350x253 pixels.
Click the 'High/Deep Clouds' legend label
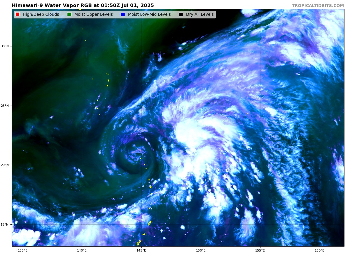(x=41, y=15)
